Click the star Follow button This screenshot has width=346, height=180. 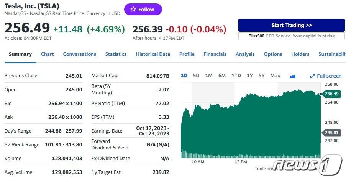[143, 10]
